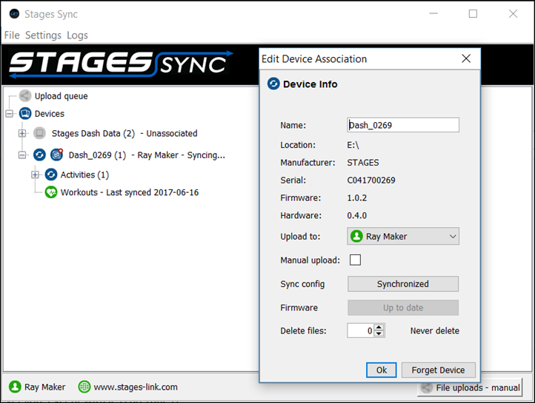Click the Forget Device button
Viewport: 535px width, 403px height.
[438, 370]
